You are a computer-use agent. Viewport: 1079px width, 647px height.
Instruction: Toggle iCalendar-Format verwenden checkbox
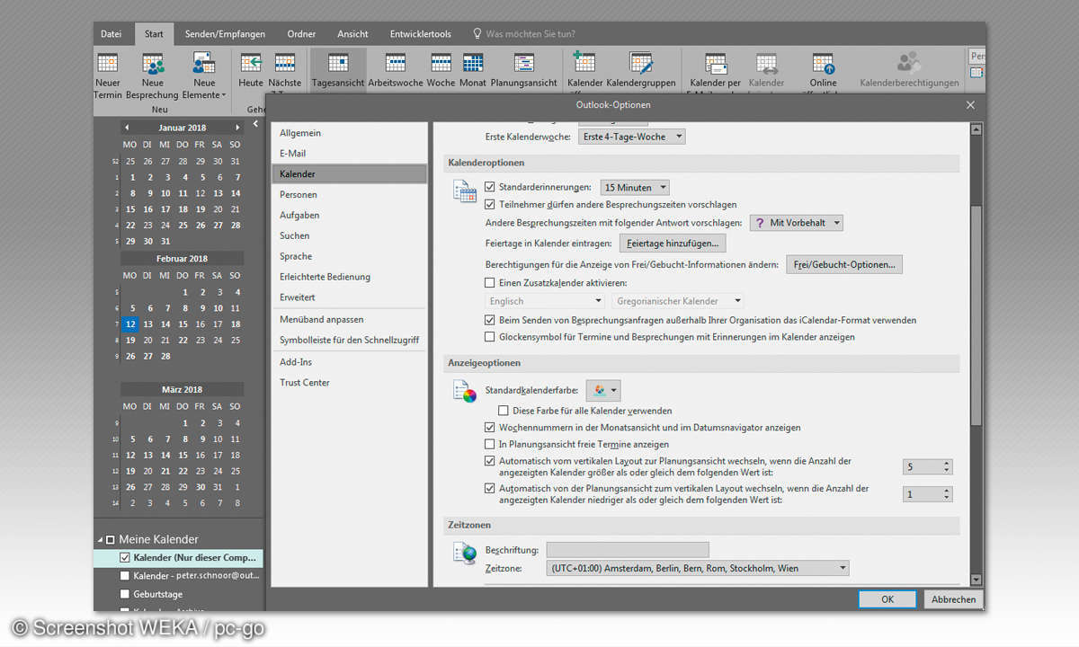tap(490, 320)
